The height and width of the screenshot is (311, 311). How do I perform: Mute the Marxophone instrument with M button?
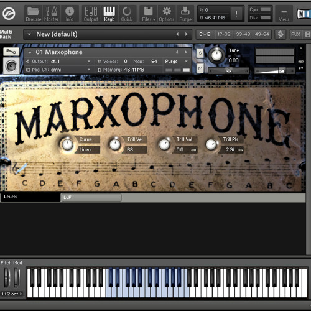point(200,68)
